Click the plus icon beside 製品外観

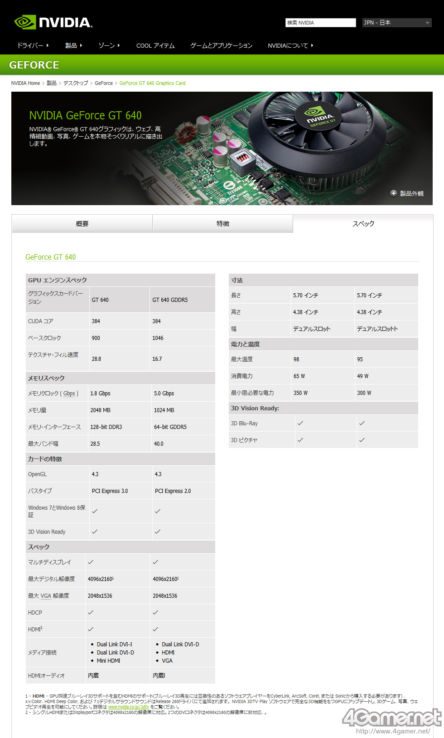[x=393, y=193]
